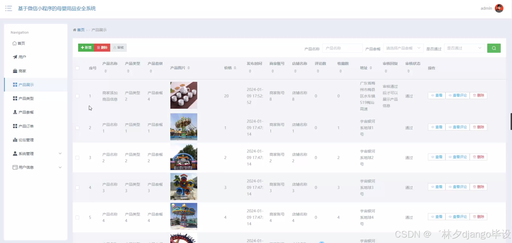
Task: Open 论坛管理 in the sidebar
Action: tap(36, 140)
